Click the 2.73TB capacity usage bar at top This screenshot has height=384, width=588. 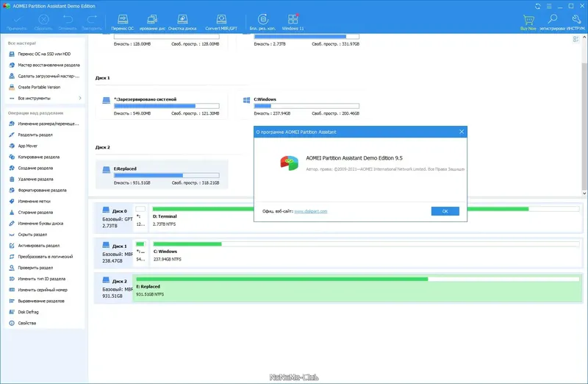tap(306, 37)
